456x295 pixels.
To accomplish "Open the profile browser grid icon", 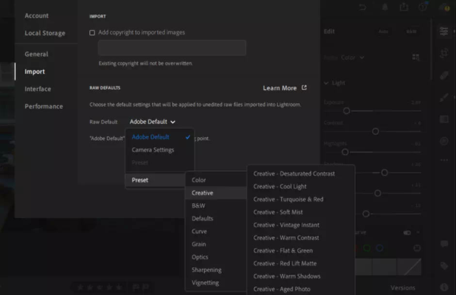I will coord(416,57).
